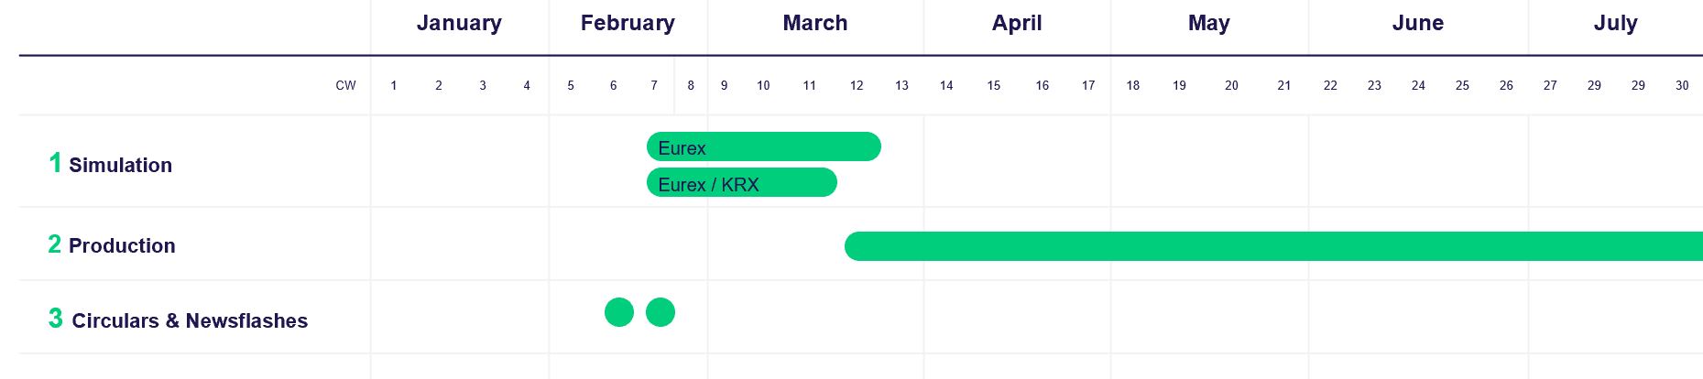
Task: Click the June month header
Action: tap(1417, 24)
